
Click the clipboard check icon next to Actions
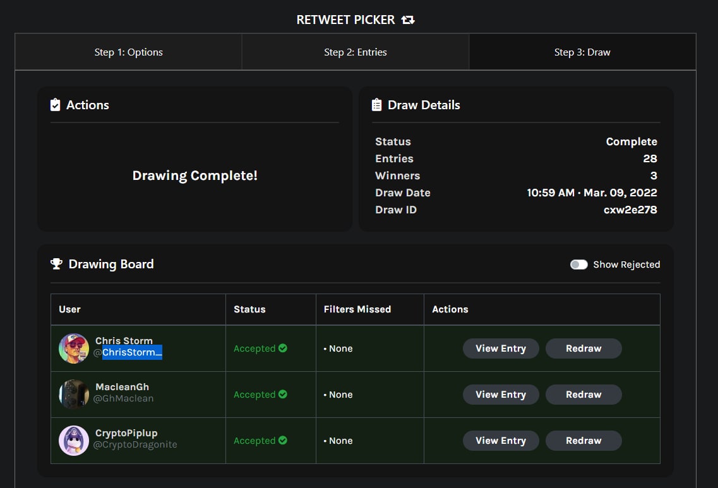coord(55,105)
